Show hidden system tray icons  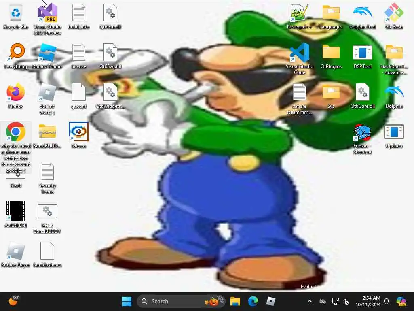click(x=310, y=301)
